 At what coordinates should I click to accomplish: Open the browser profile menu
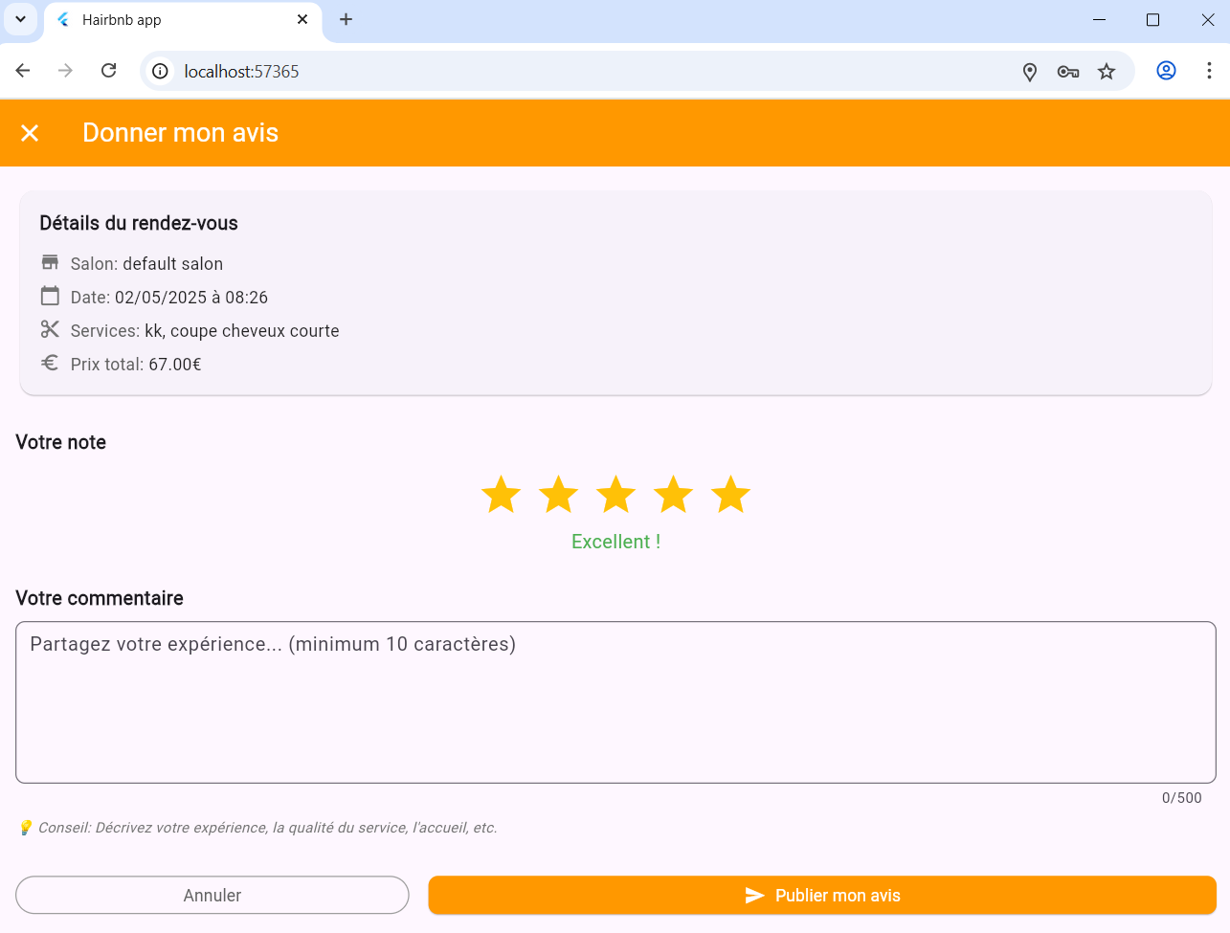click(x=1166, y=71)
